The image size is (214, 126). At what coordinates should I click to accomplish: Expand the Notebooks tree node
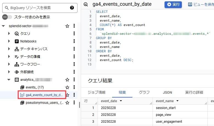(x=9, y=41)
